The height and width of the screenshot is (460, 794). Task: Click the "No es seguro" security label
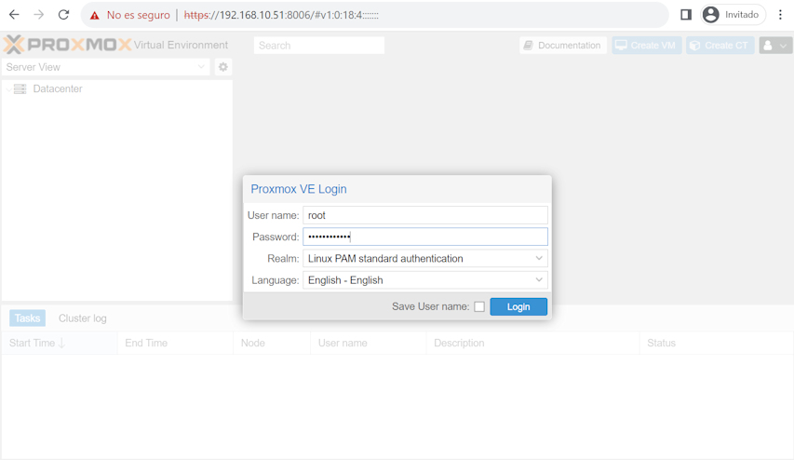pos(139,15)
